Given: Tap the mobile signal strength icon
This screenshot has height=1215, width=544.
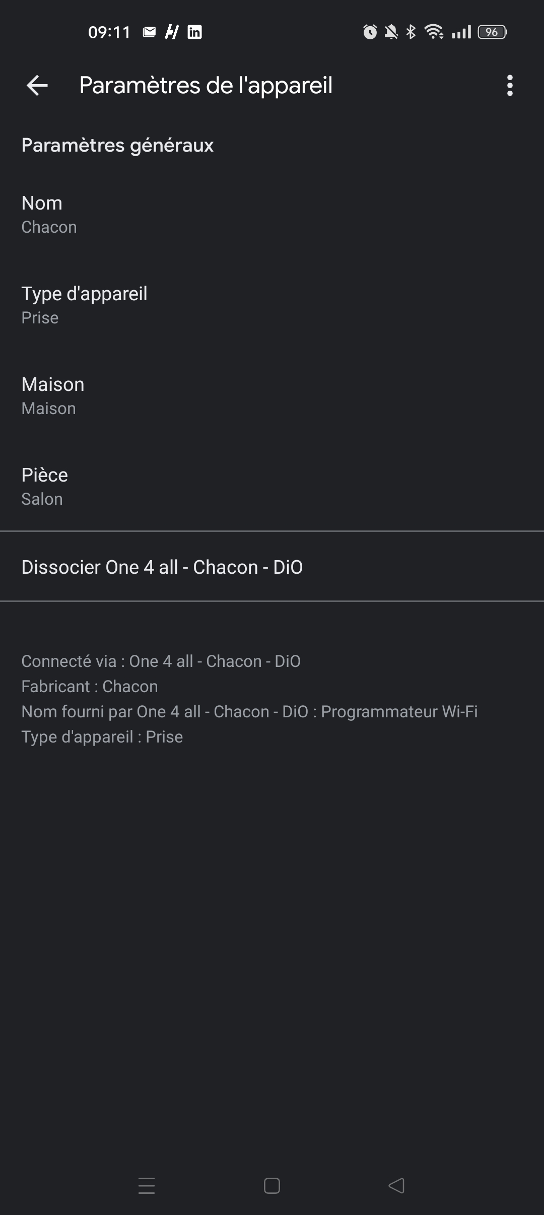Looking at the screenshot, I should (461, 32).
